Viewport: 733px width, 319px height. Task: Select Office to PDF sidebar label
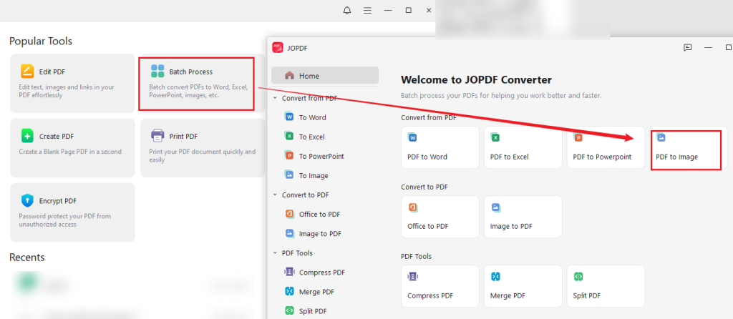click(320, 215)
